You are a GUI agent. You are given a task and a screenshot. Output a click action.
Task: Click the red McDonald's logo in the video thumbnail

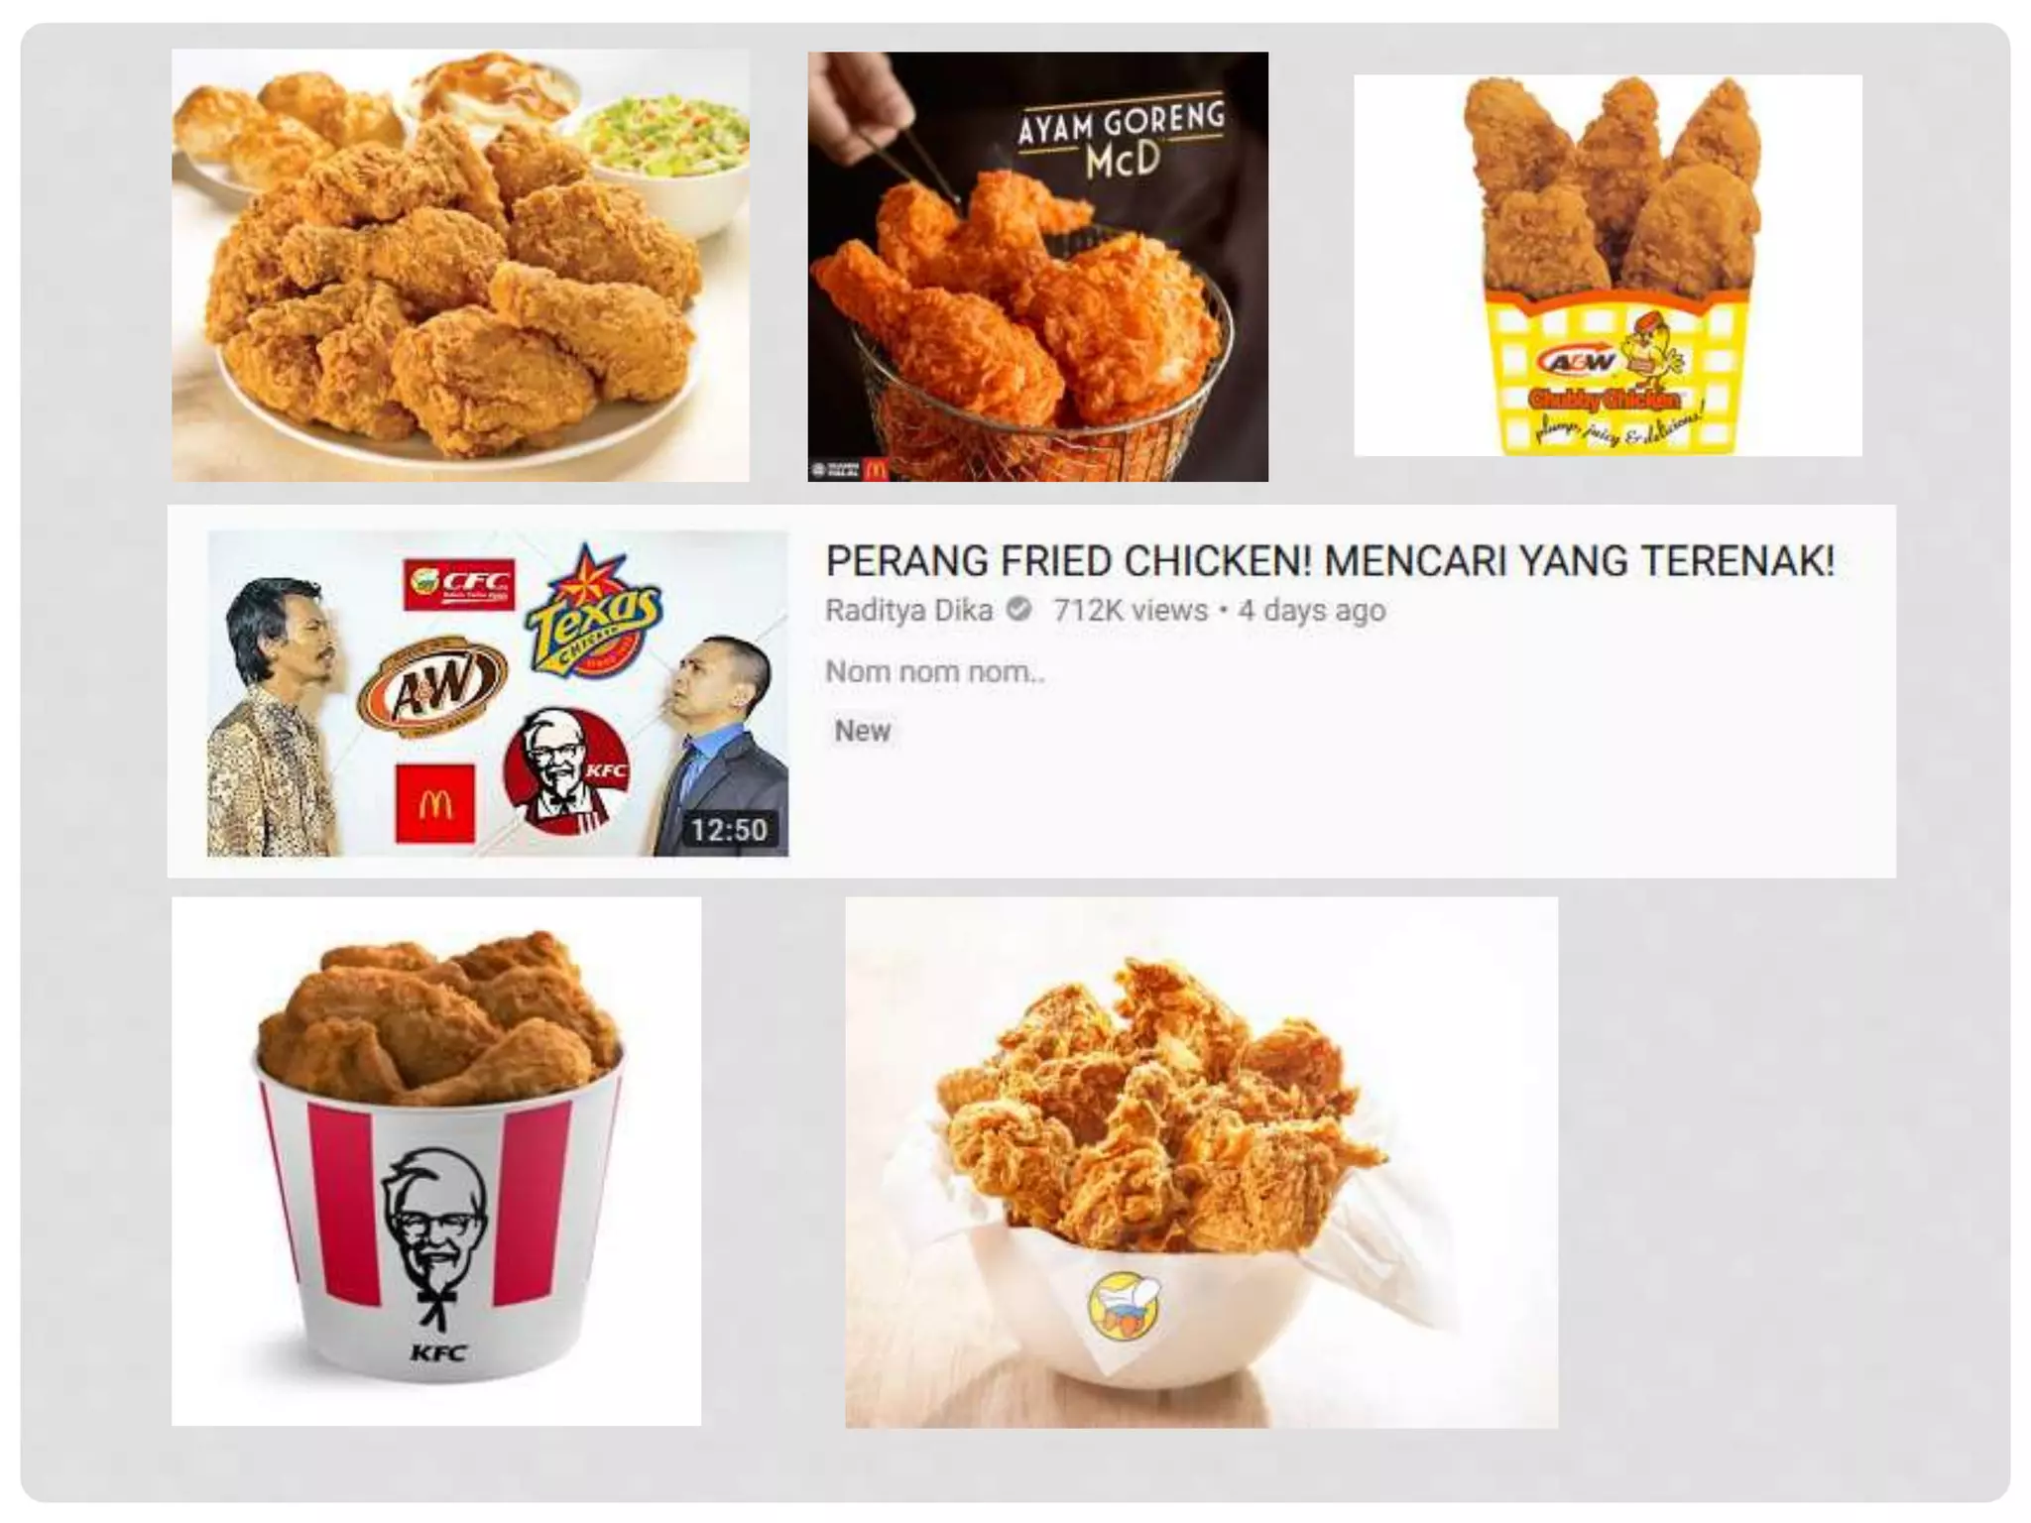click(x=434, y=803)
